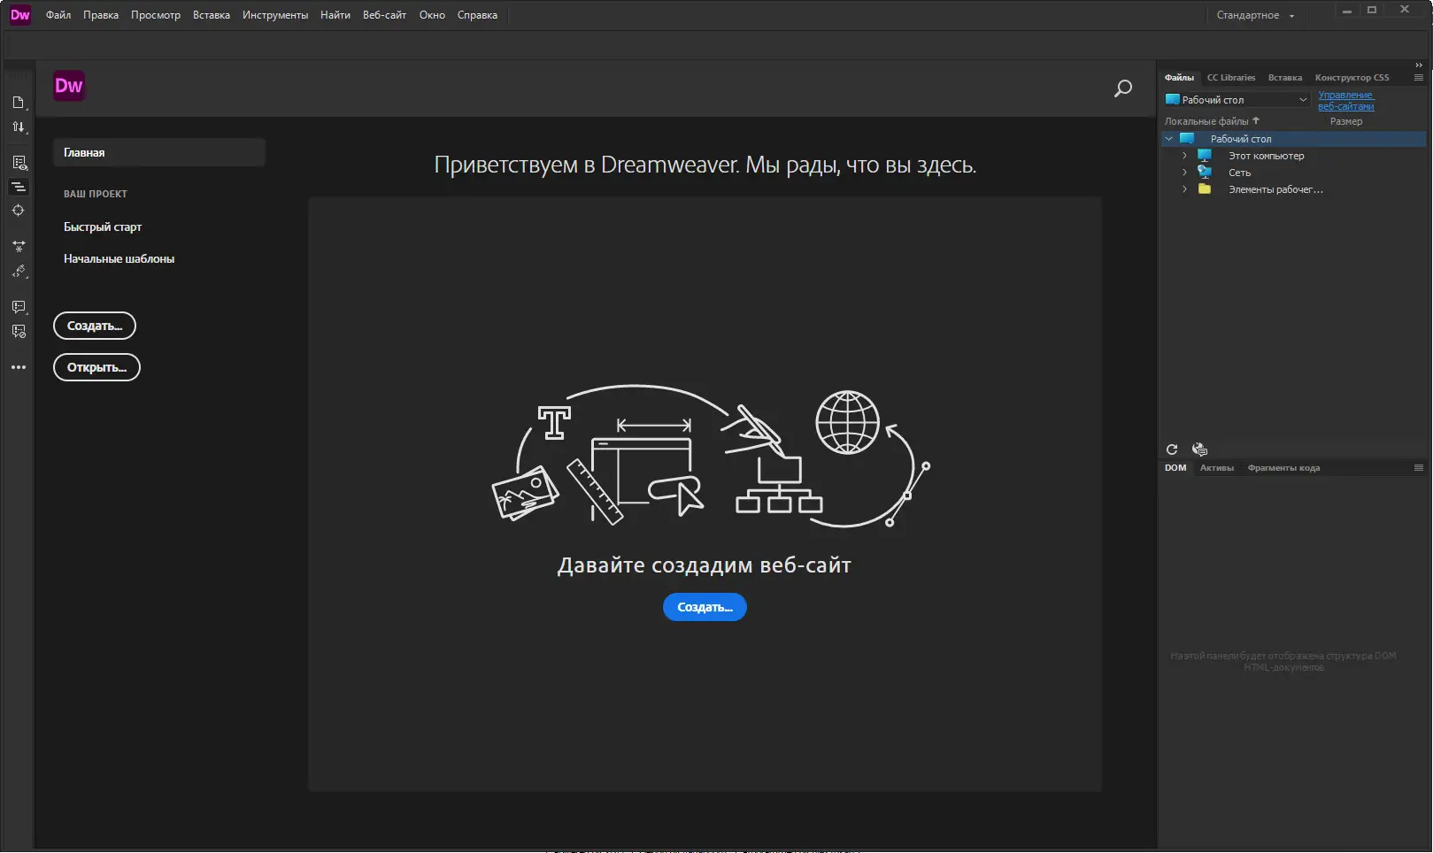
Task: Click the Open Documents page icon in left toolbar
Action: tap(18, 103)
